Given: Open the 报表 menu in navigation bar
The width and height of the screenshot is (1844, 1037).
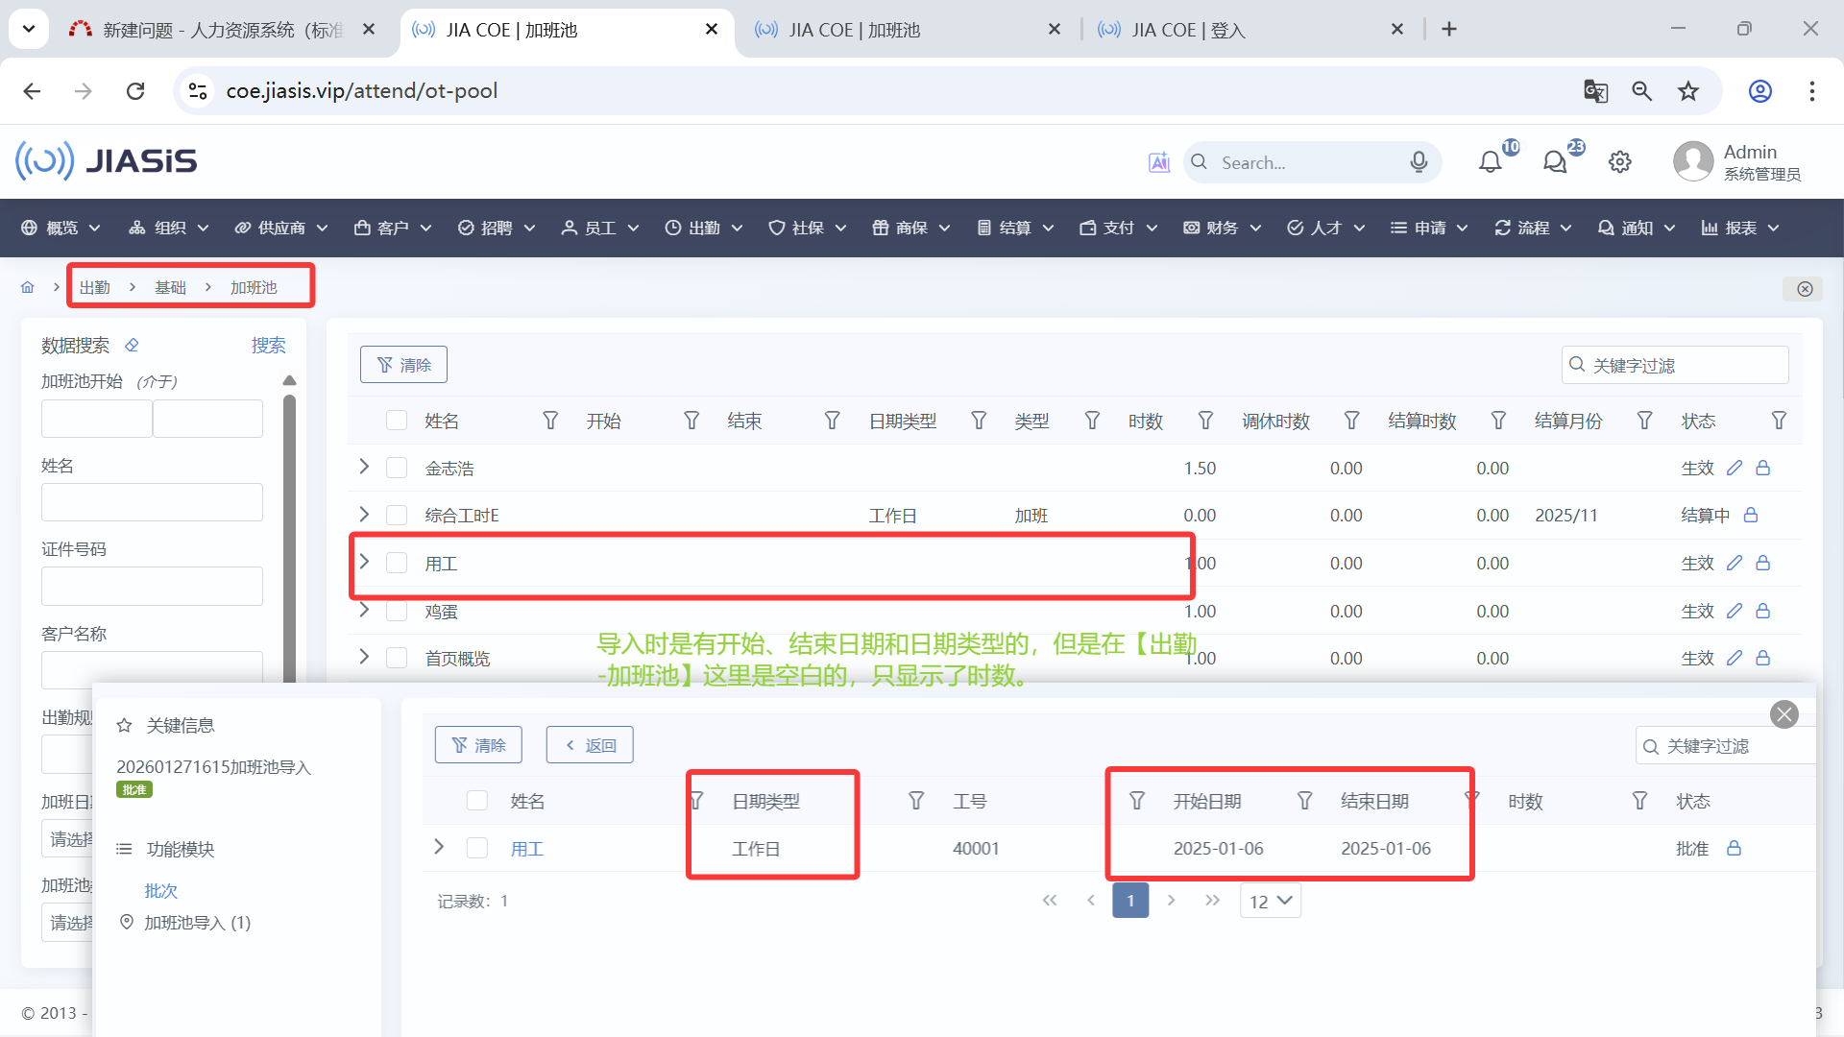Looking at the screenshot, I should coord(1740,228).
